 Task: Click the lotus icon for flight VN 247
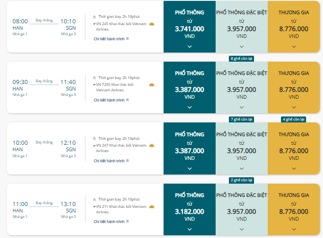click(152, 145)
